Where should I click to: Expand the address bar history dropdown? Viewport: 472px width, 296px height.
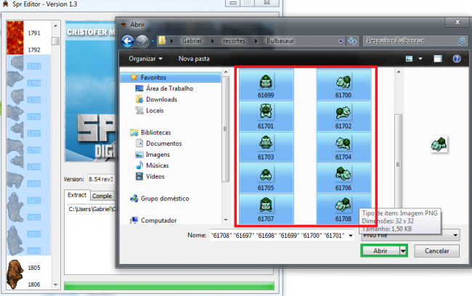click(x=341, y=41)
